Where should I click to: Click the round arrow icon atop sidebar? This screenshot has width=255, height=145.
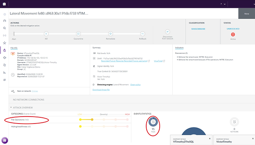[x=5, y=14]
